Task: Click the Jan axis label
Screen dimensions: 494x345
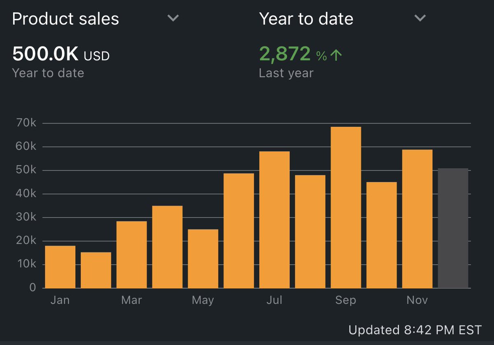Action: pos(60,301)
